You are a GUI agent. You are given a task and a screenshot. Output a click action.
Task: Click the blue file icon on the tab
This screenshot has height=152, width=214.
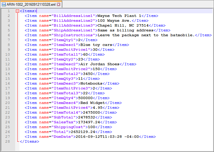tap(4, 5)
